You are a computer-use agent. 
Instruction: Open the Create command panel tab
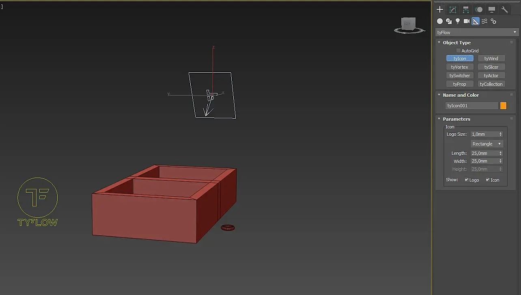[440, 9]
